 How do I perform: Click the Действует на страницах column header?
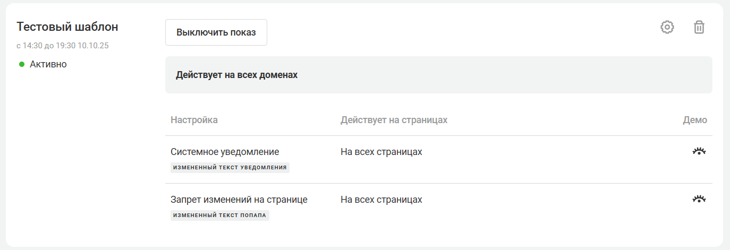coord(394,120)
